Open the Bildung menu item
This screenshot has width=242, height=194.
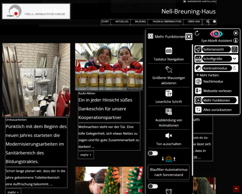point(140,21)
